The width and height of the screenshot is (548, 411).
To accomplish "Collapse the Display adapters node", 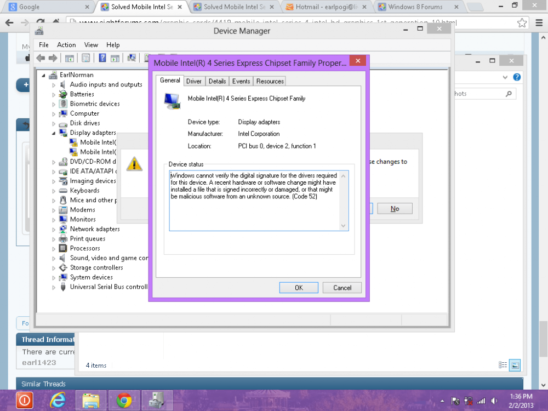I will click(54, 133).
